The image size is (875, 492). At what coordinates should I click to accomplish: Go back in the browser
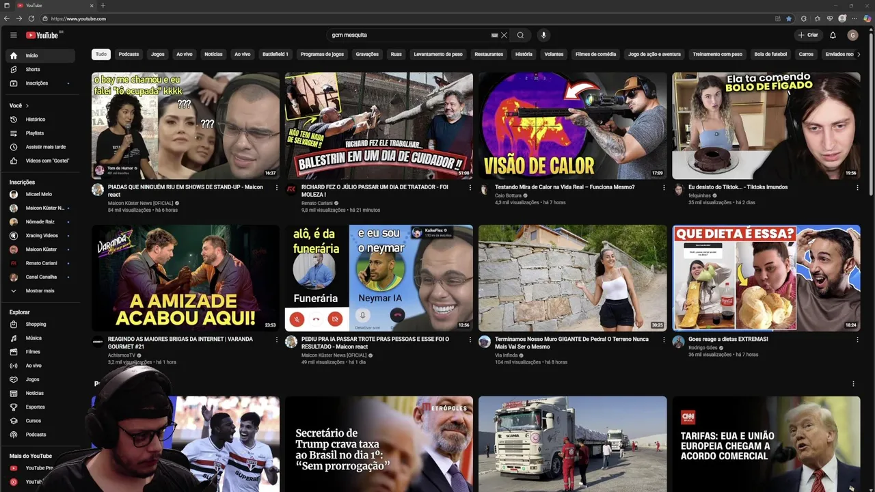7,18
